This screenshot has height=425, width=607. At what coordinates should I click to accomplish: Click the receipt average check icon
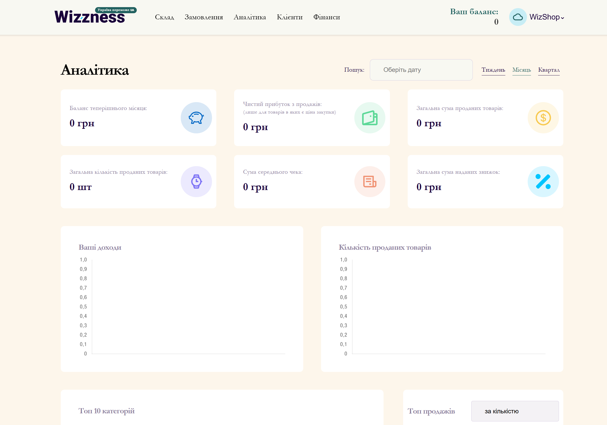[370, 181]
